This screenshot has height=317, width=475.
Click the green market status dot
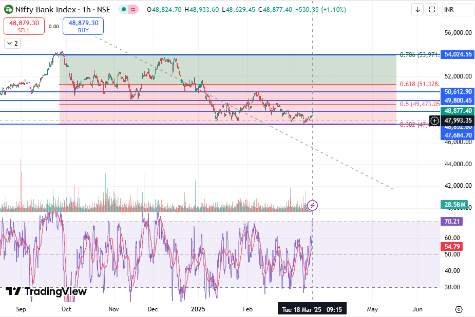[124, 9]
